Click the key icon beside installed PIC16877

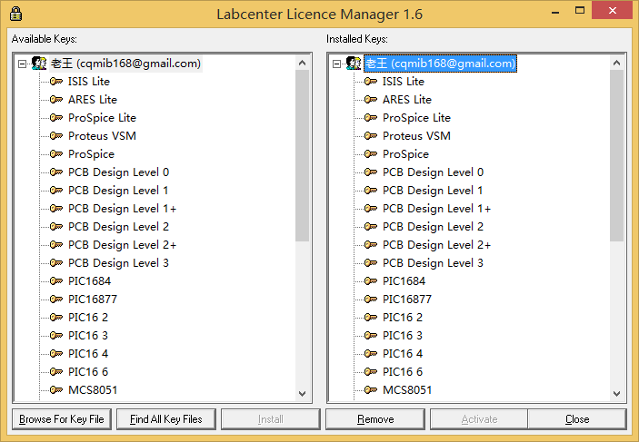370,300
